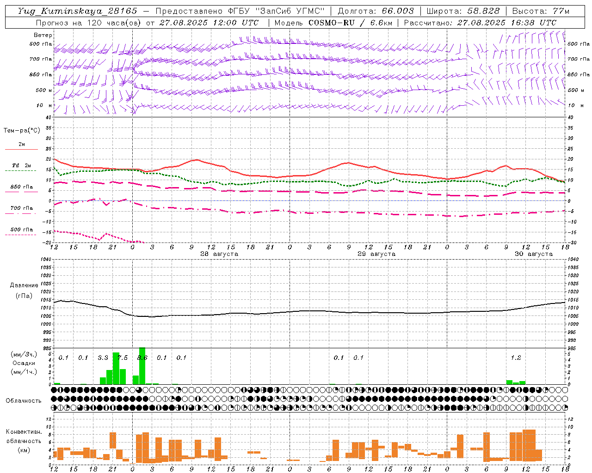The width and height of the screenshot is (592, 473).
Task: Click the "Тем-ра(°C)" temperature panel label
Action: (x=22, y=131)
